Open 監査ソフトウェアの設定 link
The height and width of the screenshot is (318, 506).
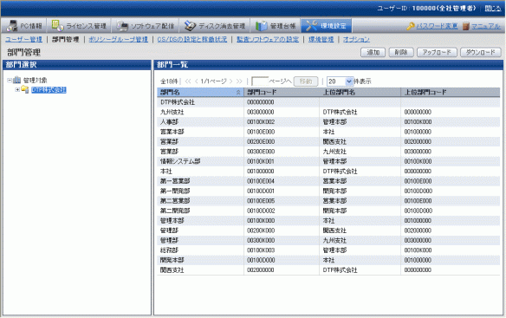click(x=268, y=39)
